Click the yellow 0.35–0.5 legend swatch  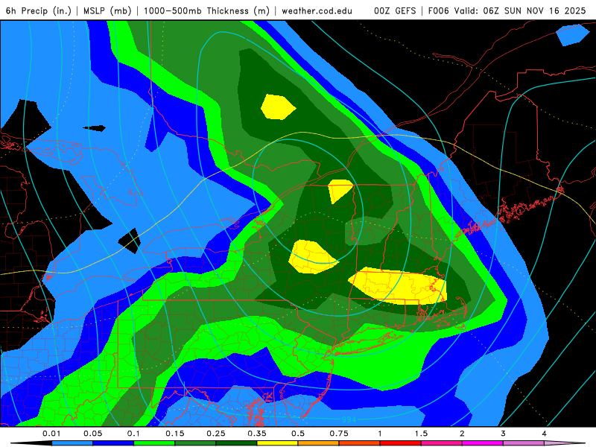(x=277, y=443)
